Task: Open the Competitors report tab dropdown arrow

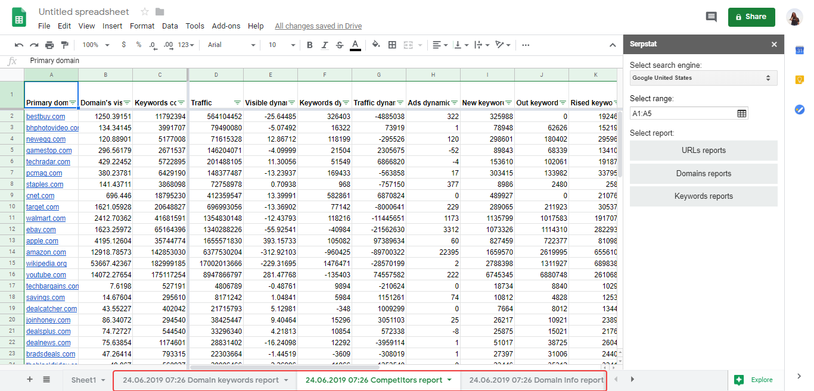Action: (x=449, y=380)
